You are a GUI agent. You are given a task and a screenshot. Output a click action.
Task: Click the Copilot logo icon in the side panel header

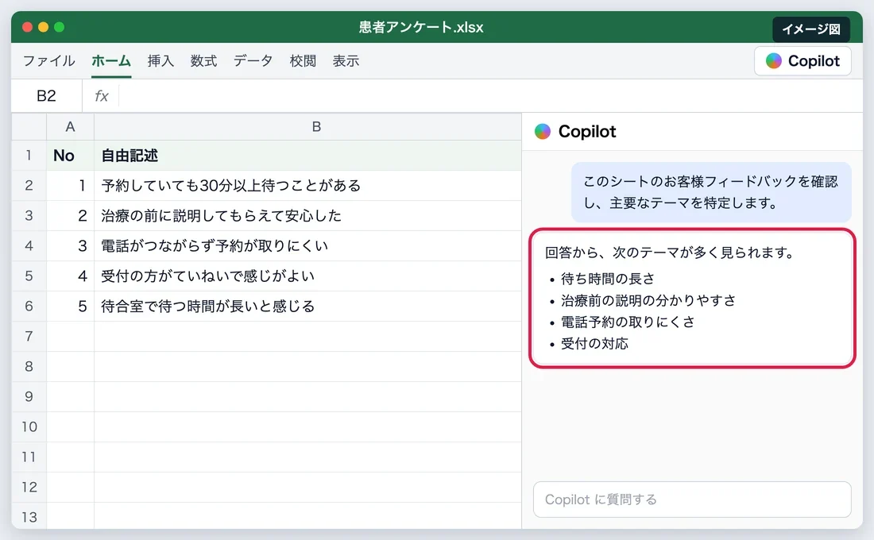click(543, 132)
